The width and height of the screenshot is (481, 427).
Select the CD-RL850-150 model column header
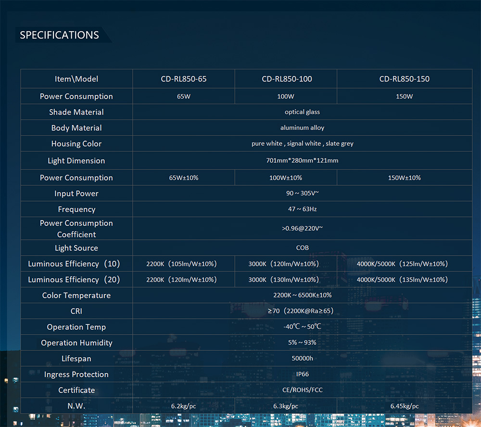point(404,79)
